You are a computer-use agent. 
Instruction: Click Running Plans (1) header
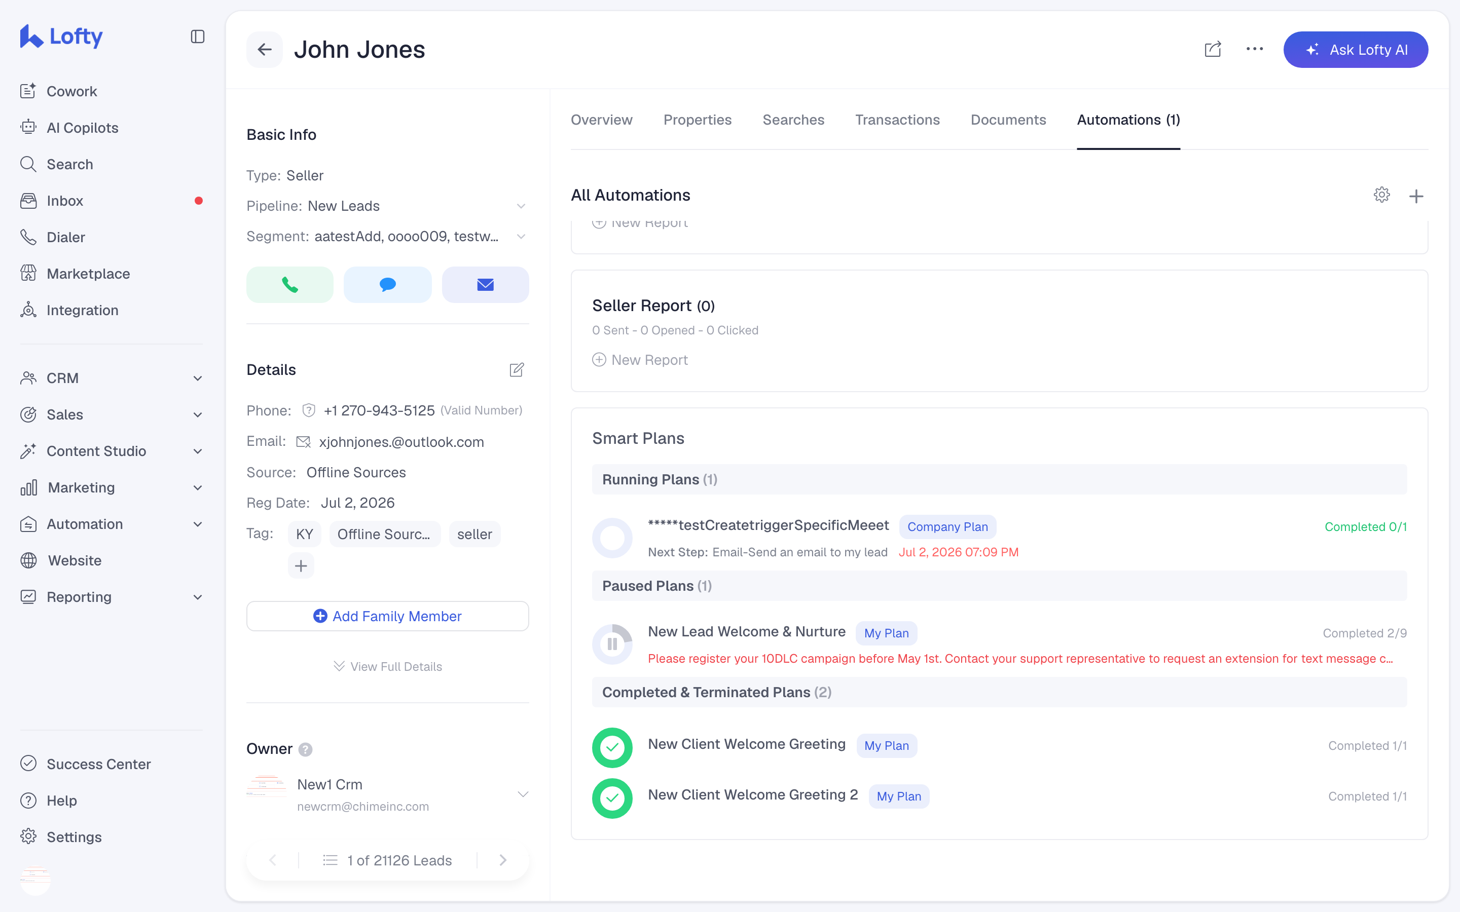pyautogui.click(x=999, y=479)
